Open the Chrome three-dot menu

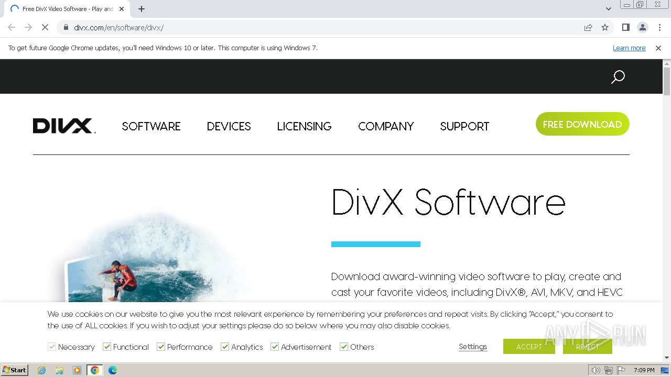659,27
